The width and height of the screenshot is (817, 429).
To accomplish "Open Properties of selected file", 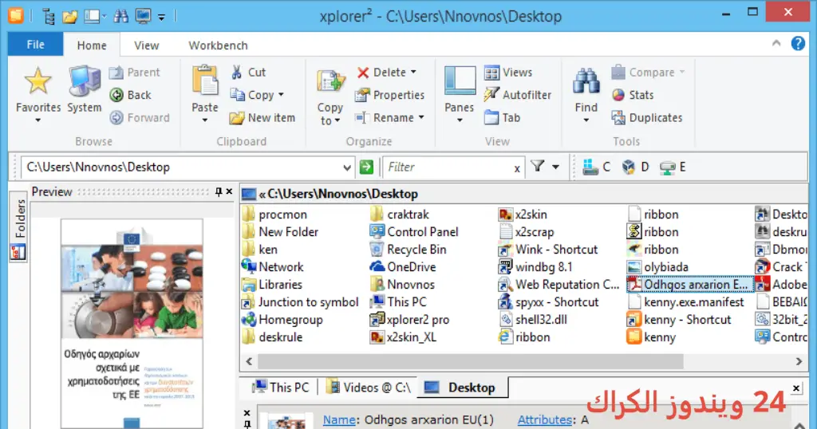I will [x=389, y=95].
